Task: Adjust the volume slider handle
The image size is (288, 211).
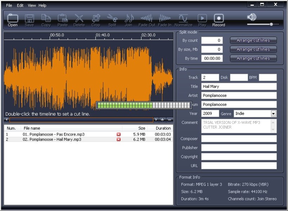Action: coord(271,24)
